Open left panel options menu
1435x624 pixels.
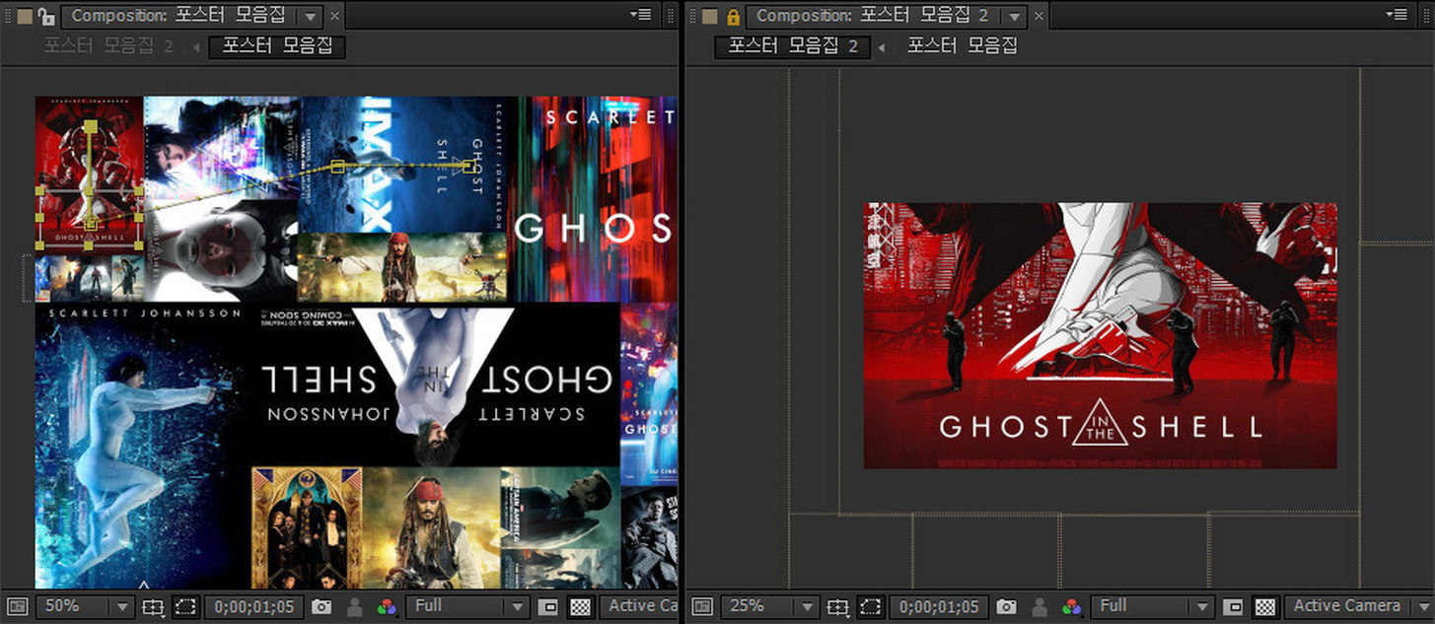click(640, 15)
